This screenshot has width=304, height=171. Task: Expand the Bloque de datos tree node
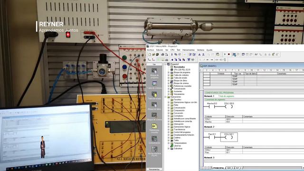pyautogui.click(x=169, y=80)
